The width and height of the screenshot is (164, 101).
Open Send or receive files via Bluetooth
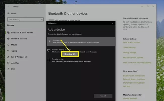(x=137, y=63)
